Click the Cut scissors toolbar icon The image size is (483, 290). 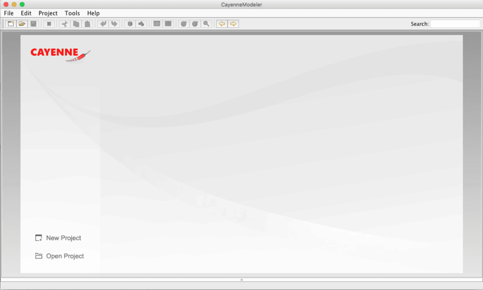65,24
